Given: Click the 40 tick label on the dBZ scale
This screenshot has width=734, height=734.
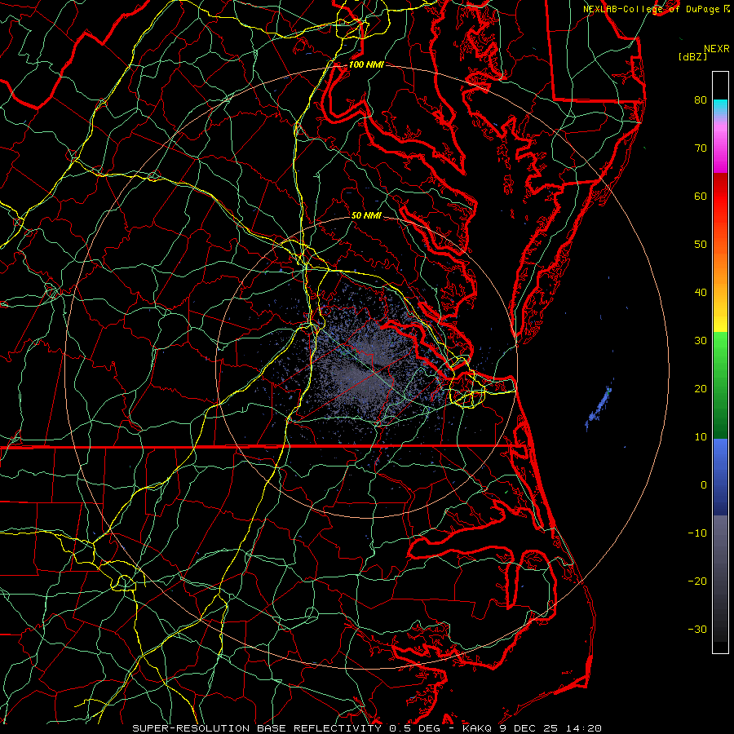Looking at the screenshot, I should [701, 293].
